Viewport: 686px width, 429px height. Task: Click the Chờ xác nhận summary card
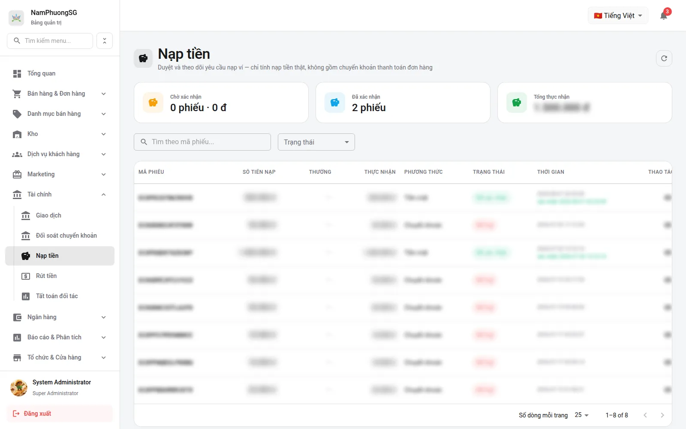pyautogui.click(x=221, y=103)
